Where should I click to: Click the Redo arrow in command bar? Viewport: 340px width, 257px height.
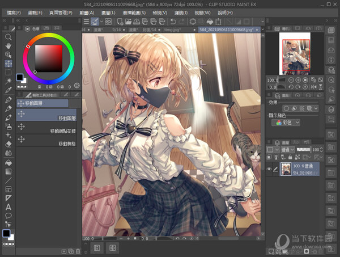(182, 22)
